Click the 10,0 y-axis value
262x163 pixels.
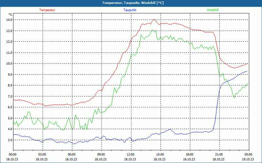tap(9, 63)
